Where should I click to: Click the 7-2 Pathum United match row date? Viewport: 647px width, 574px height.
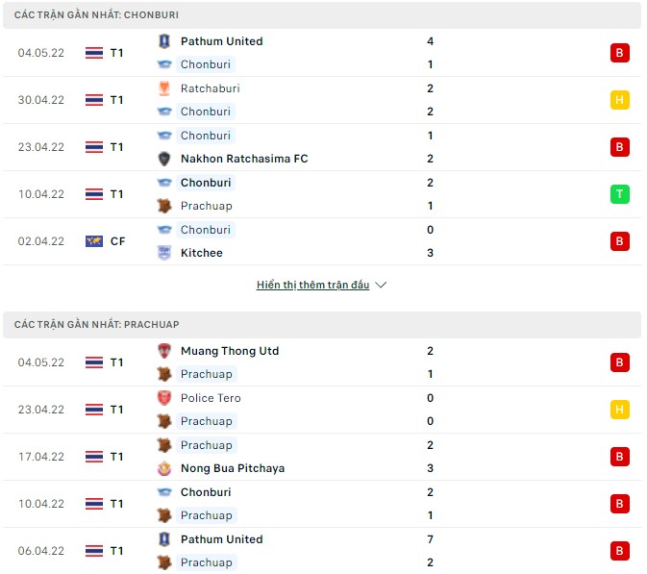point(41,551)
